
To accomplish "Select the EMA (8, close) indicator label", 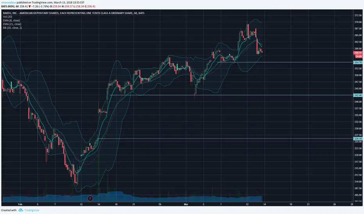I will pos(11,20).
